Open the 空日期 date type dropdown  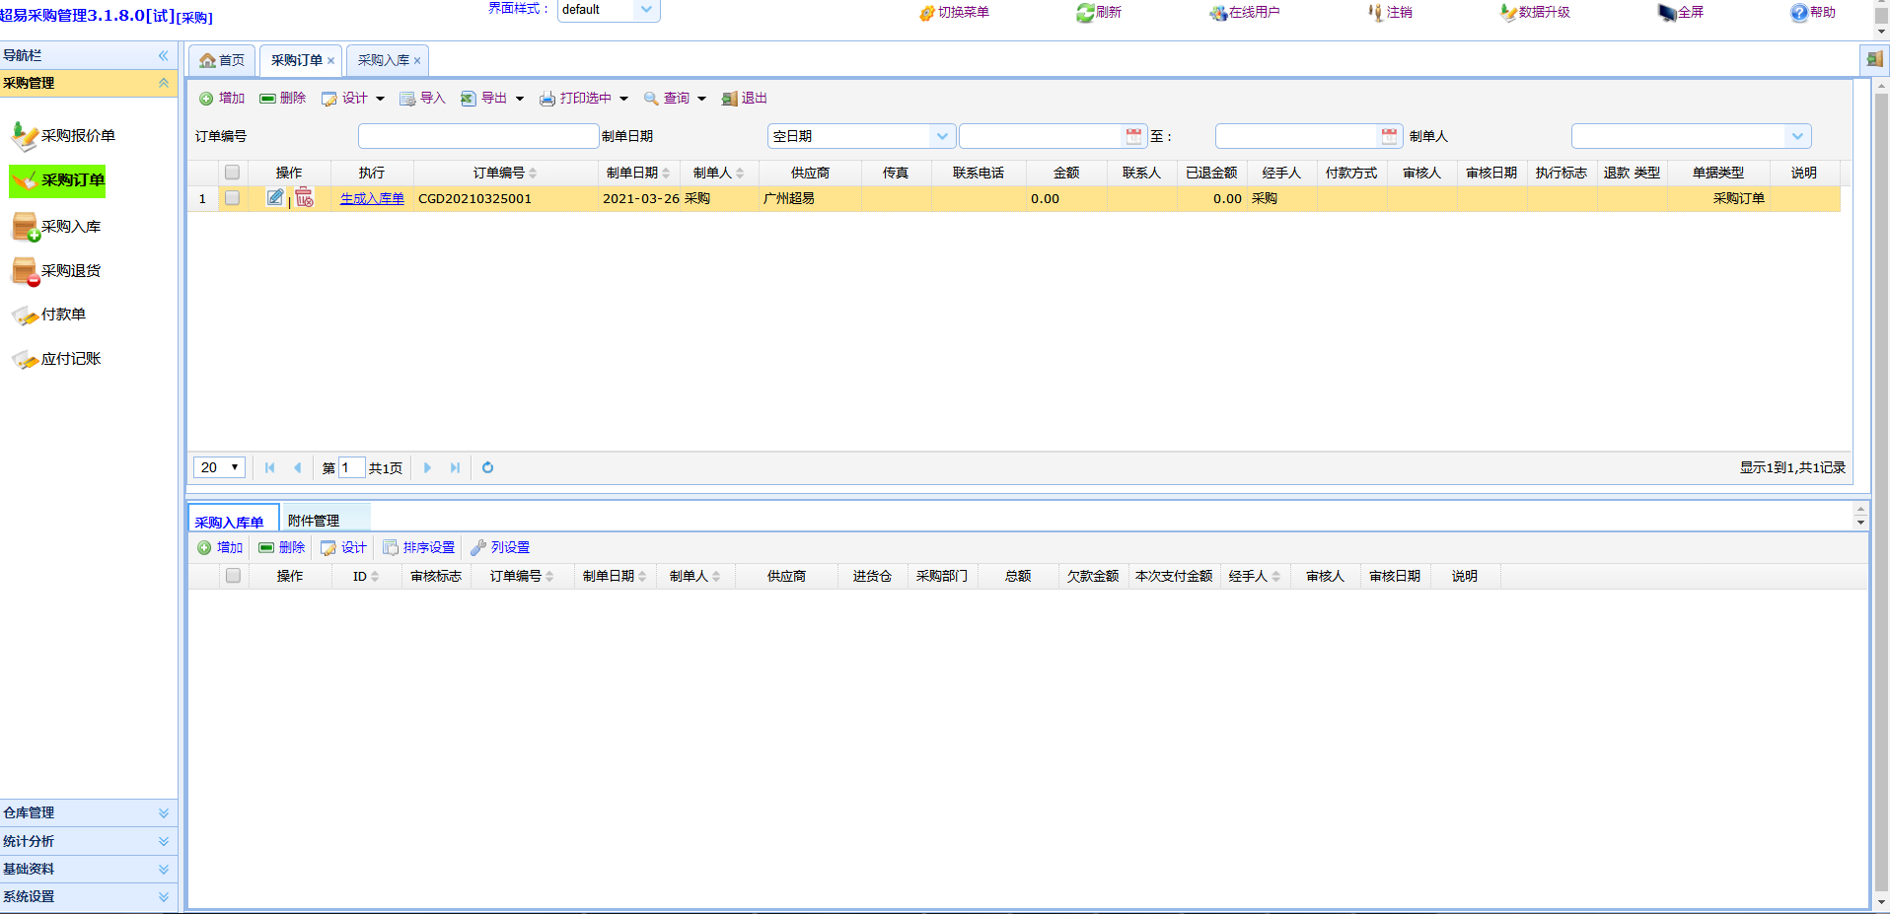click(x=942, y=136)
